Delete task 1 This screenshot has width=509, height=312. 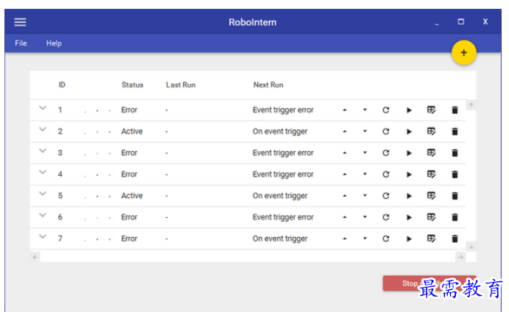point(454,110)
